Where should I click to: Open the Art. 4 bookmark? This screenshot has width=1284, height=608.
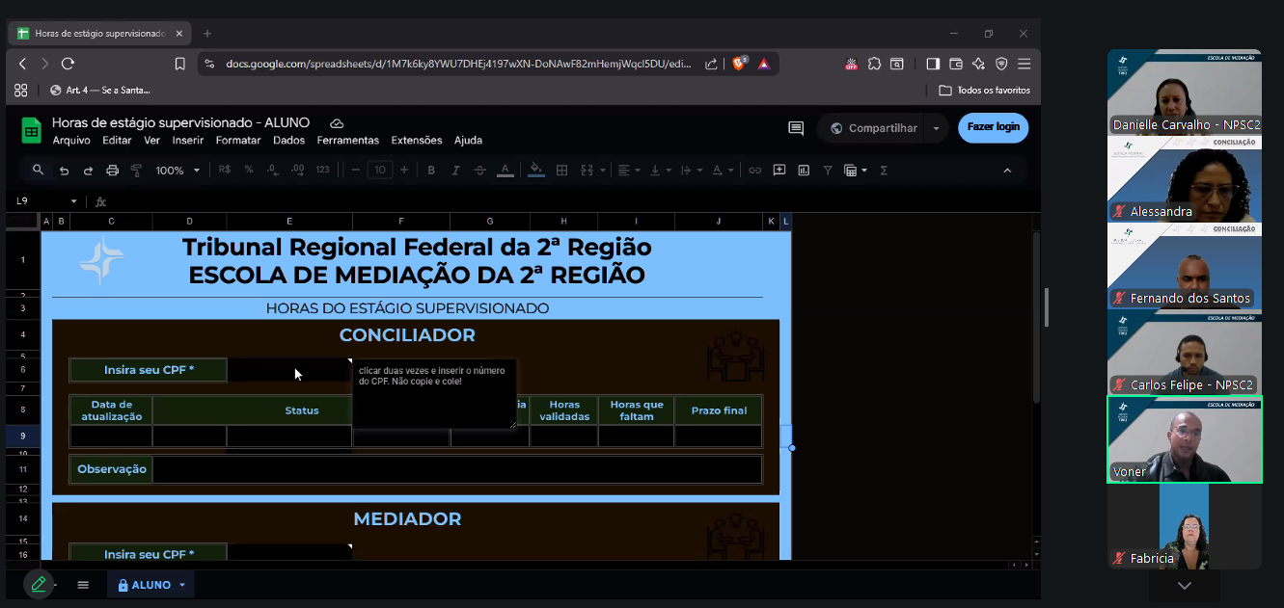pyautogui.click(x=101, y=90)
